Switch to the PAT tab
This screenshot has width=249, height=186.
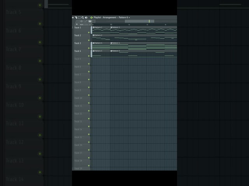[x=90, y=24]
